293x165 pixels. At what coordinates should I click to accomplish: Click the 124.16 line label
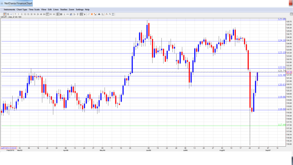pos(282,40)
